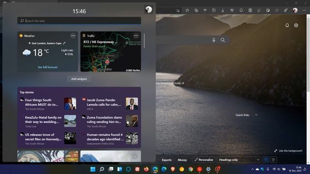Click widgets panel scrollbar
The image size is (310, 174).
[x=144, y=41]
